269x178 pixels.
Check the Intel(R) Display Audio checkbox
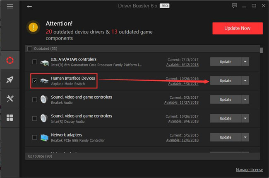tap(34, 119)
